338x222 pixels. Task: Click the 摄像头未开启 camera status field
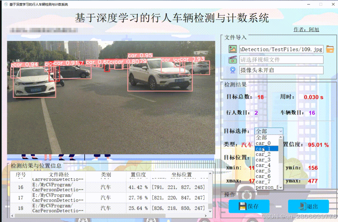coord(281,70)
